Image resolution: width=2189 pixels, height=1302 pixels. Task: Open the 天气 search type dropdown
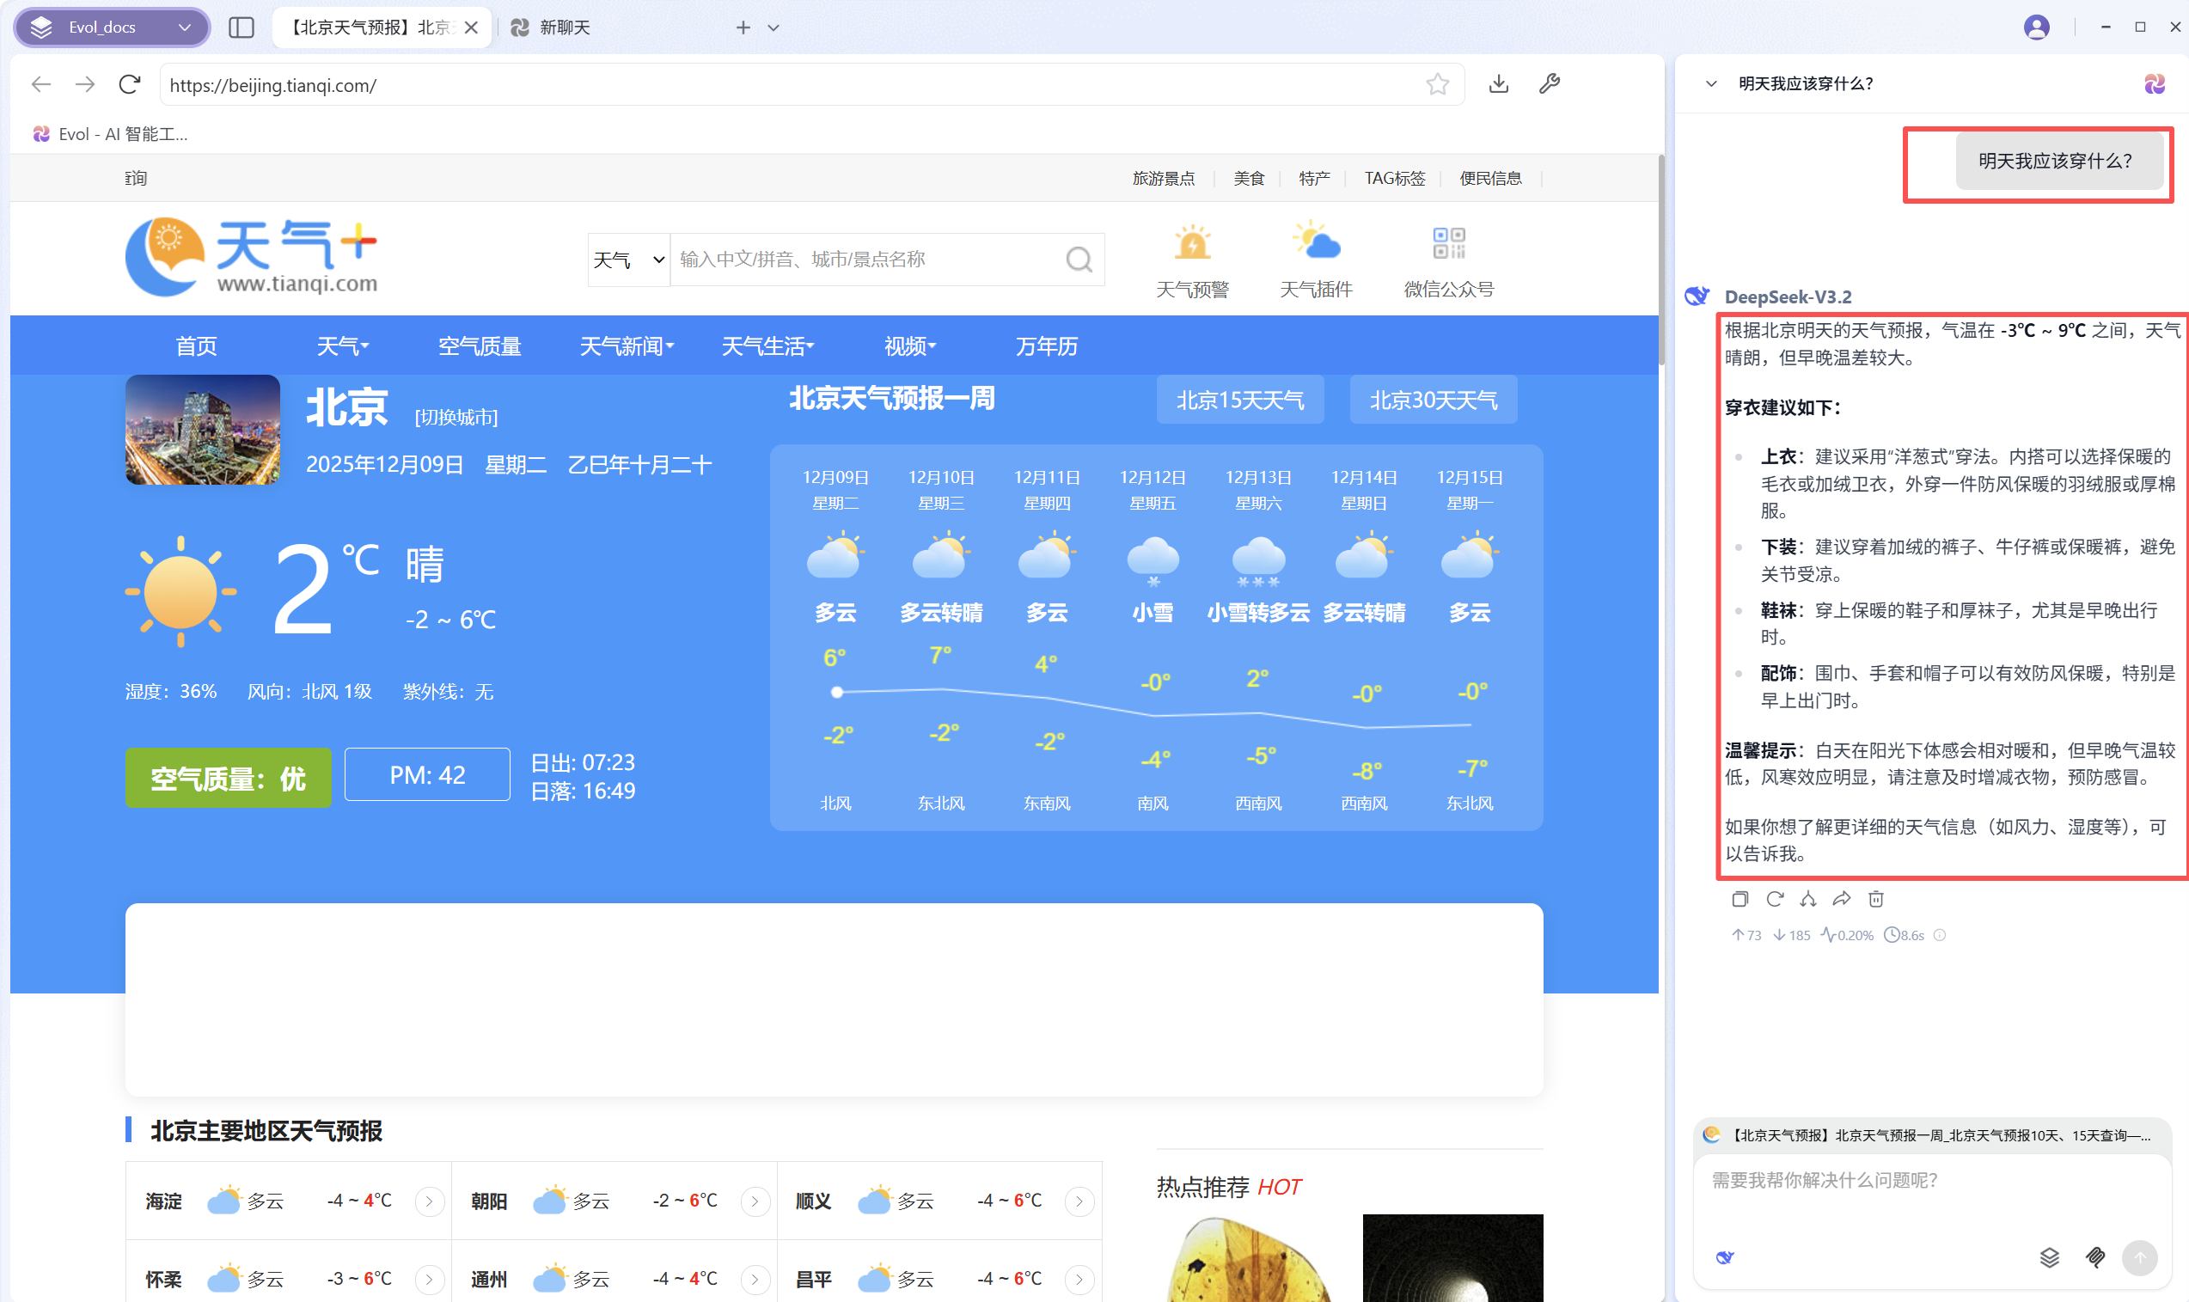click(x=628, y=260)
